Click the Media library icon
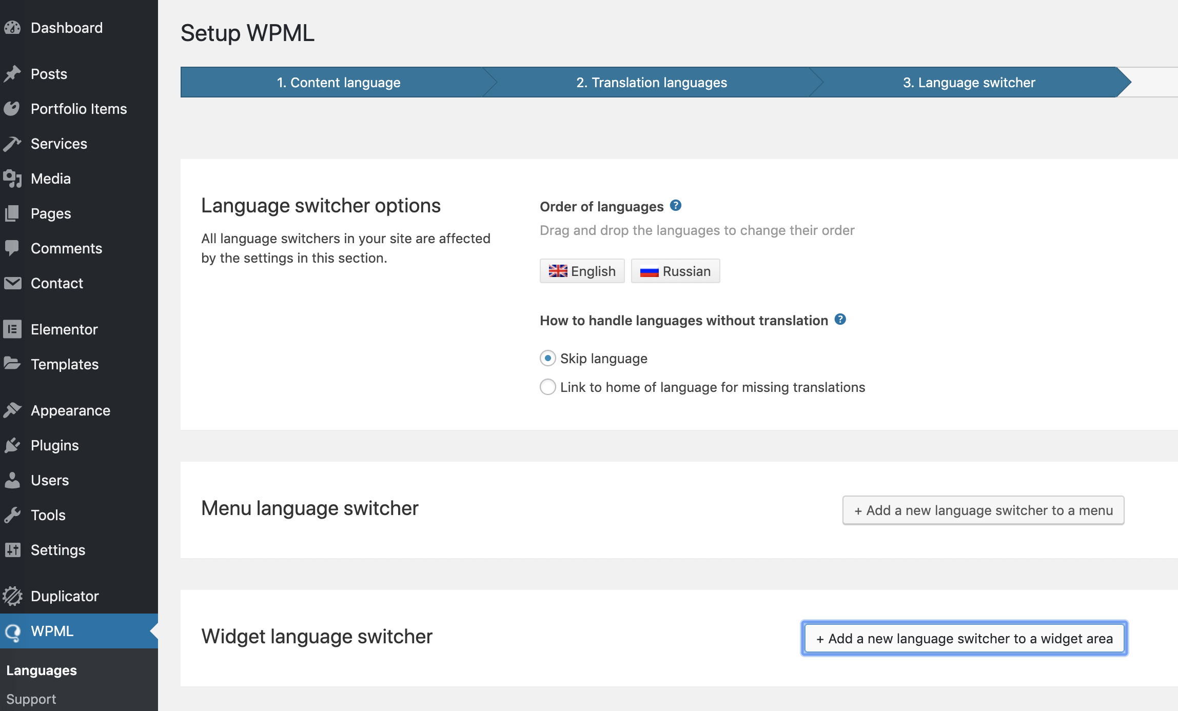Screen dimensions: 1178x711 tap(12, 179)
